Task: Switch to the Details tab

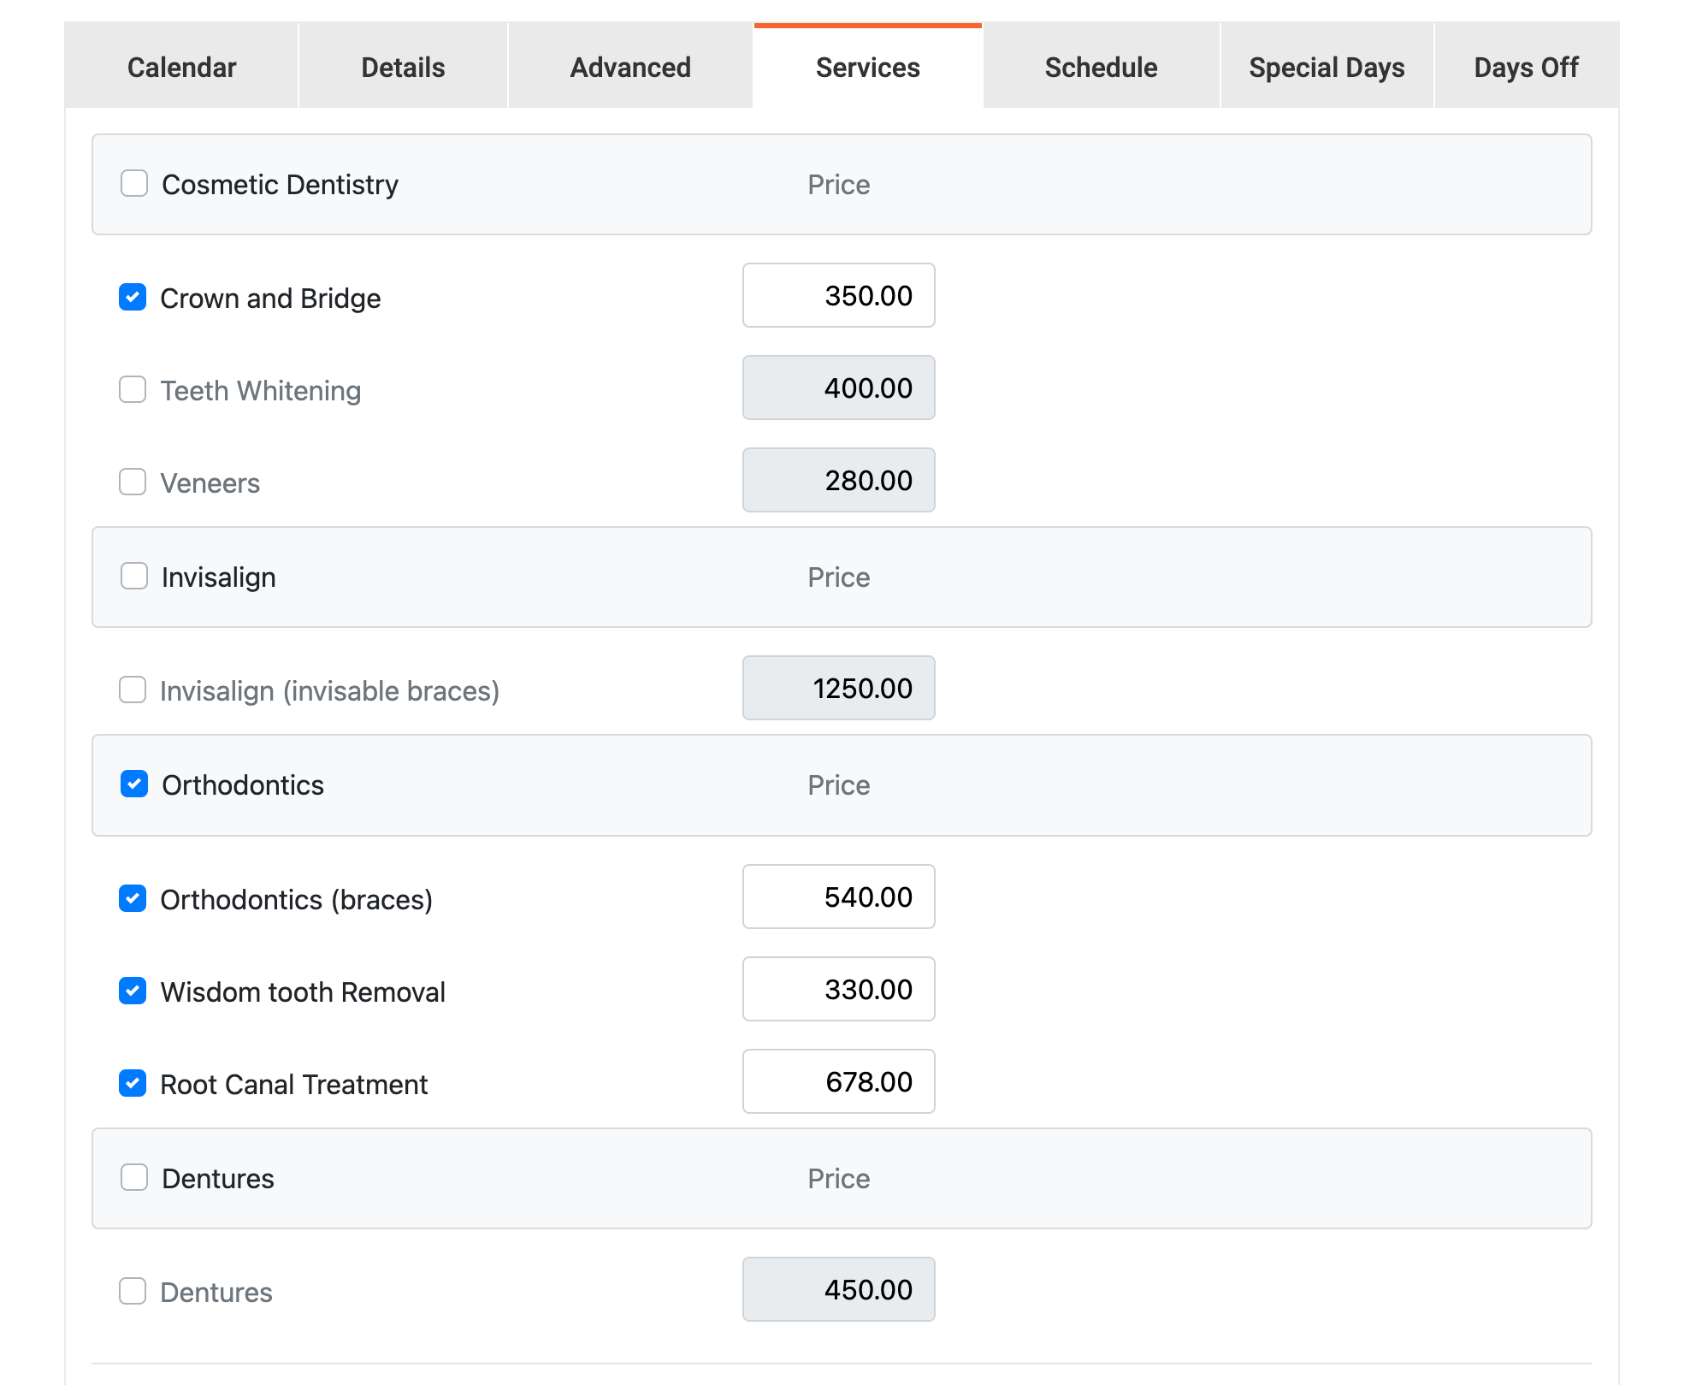Action: point(403,67)
